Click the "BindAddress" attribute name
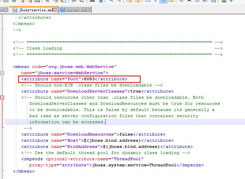 (x=82, y=147)
